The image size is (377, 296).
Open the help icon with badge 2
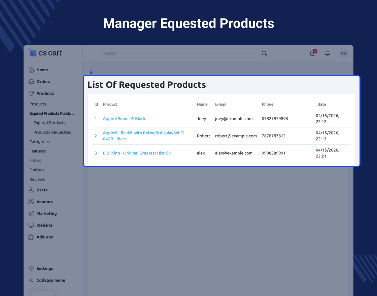click(x=313, y=53)
